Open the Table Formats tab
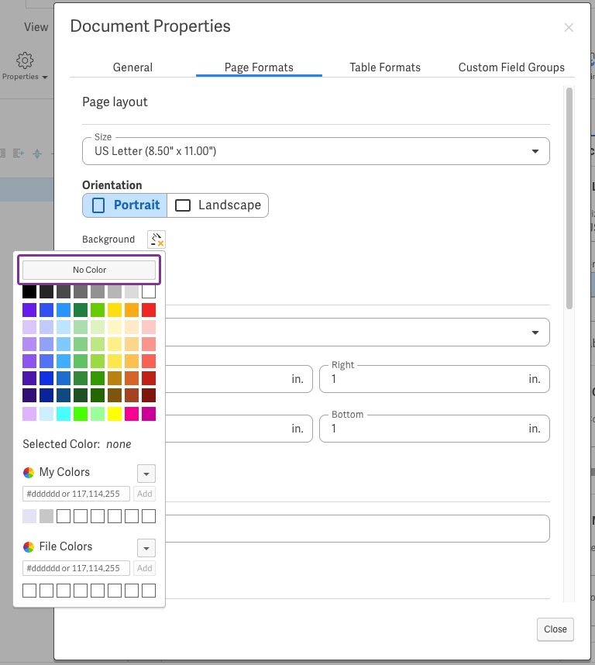595x665 pixels. [385, 67]
